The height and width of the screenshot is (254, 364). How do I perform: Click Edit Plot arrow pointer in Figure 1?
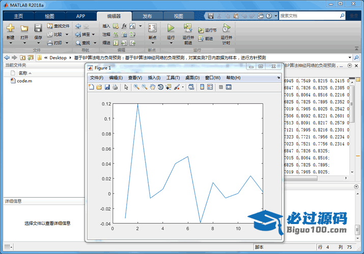(126, 87)
